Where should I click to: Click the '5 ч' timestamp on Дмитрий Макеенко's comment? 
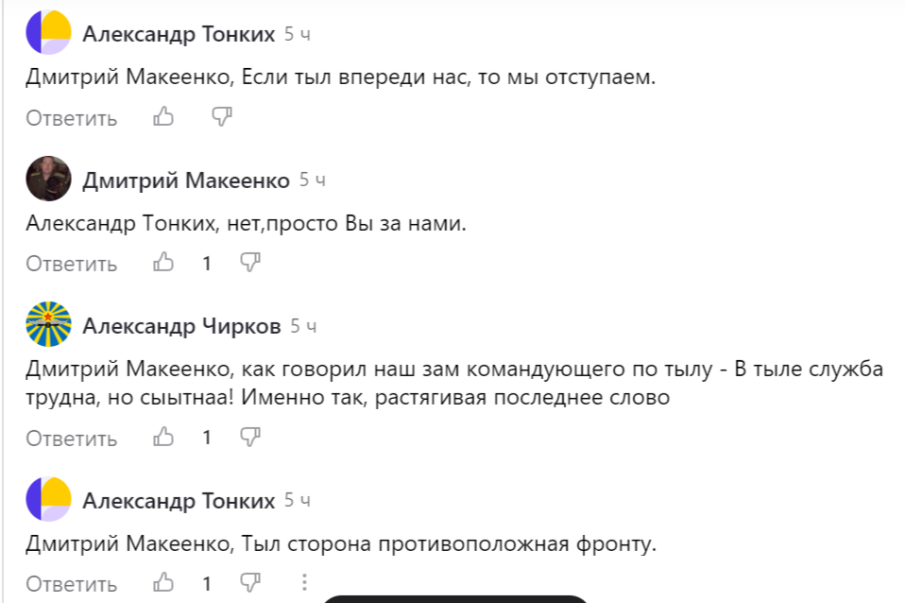coord(311,178)
